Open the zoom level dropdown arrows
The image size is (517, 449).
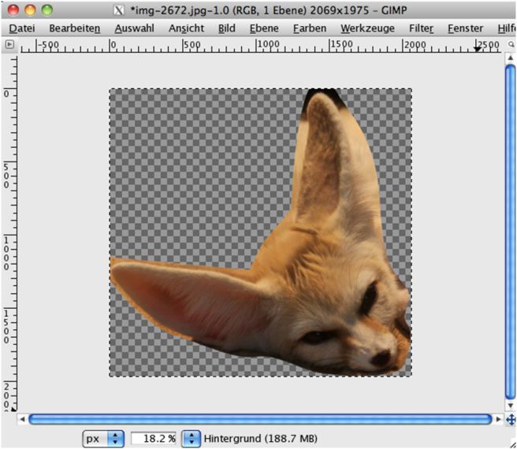pos(192,437)
